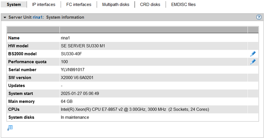Select the serial number YLVN991017 value

coord(73,70)
